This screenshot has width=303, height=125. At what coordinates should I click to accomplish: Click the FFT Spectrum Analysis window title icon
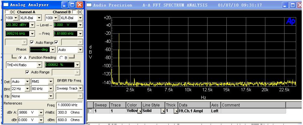[89, 5]
